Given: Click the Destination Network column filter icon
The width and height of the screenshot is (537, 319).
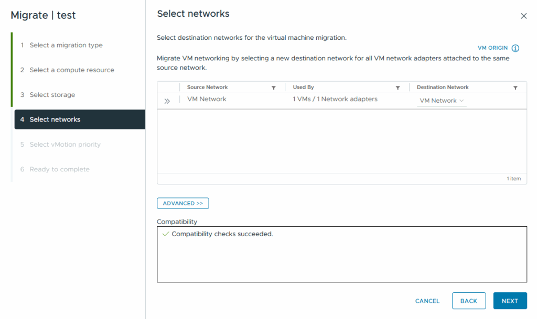Looking at the screenshot, I should [515, 88].
